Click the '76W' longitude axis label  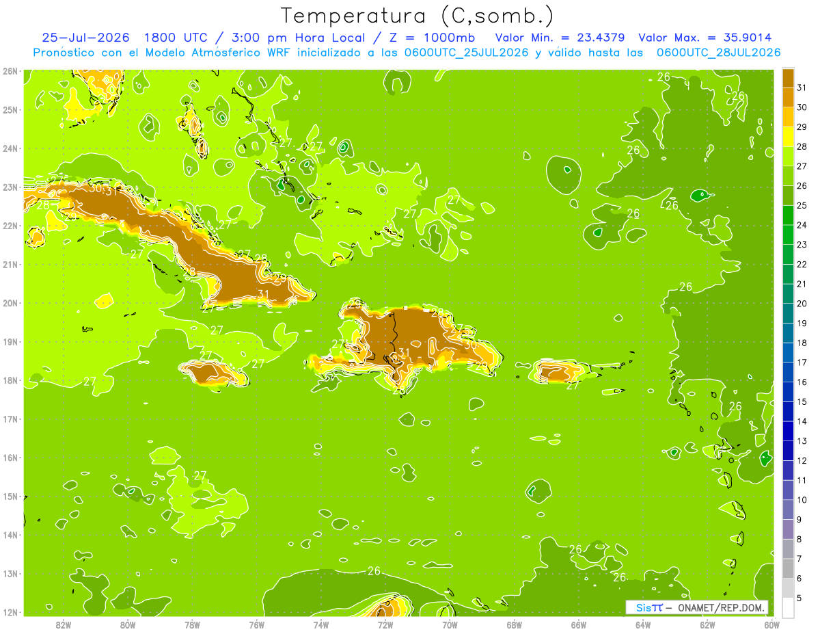click(x=256, y=624)
